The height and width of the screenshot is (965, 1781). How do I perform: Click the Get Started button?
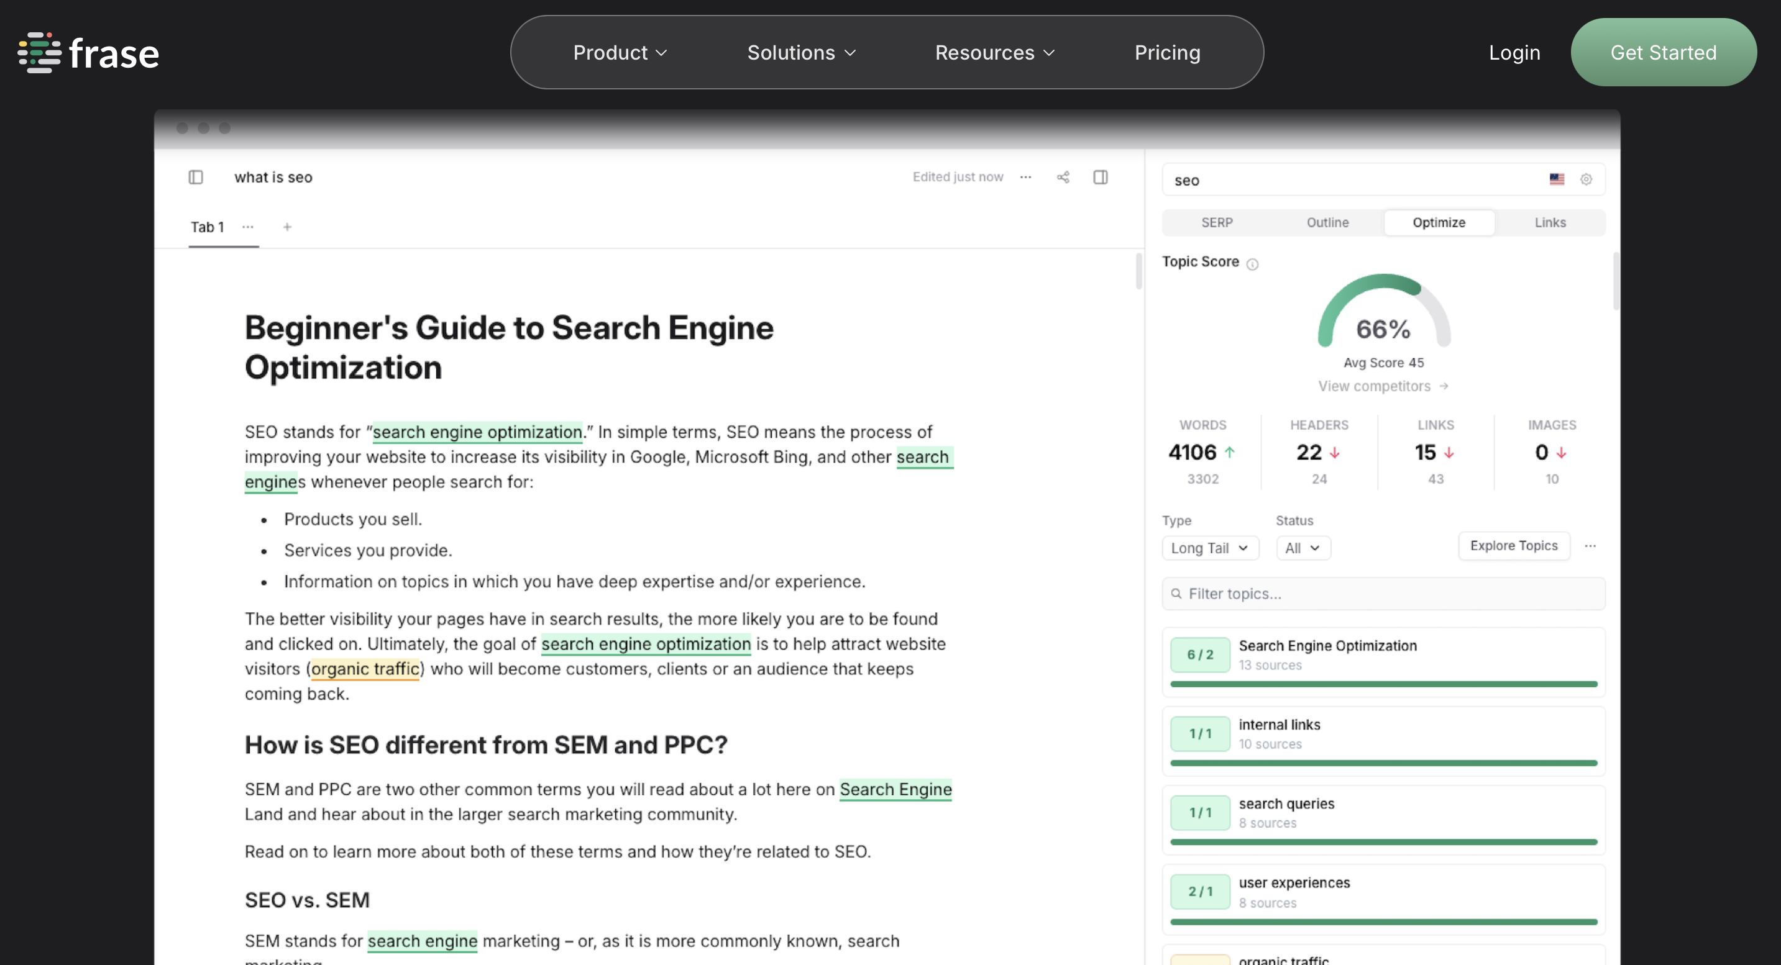point(1663,53)
